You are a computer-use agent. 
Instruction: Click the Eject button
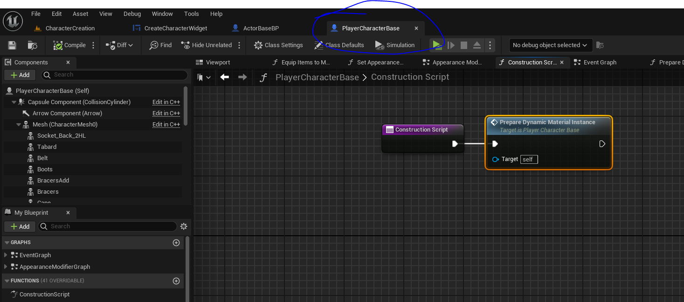coord(477,45)
